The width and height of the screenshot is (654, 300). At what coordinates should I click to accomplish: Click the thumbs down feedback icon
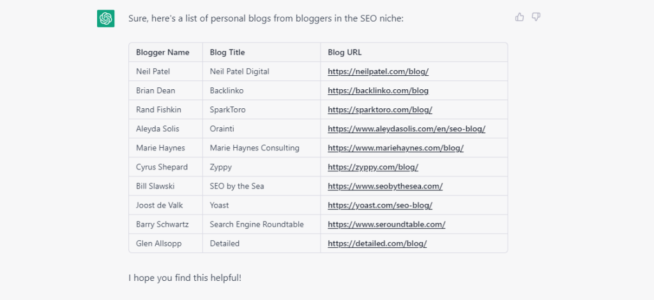coord(536,17)
